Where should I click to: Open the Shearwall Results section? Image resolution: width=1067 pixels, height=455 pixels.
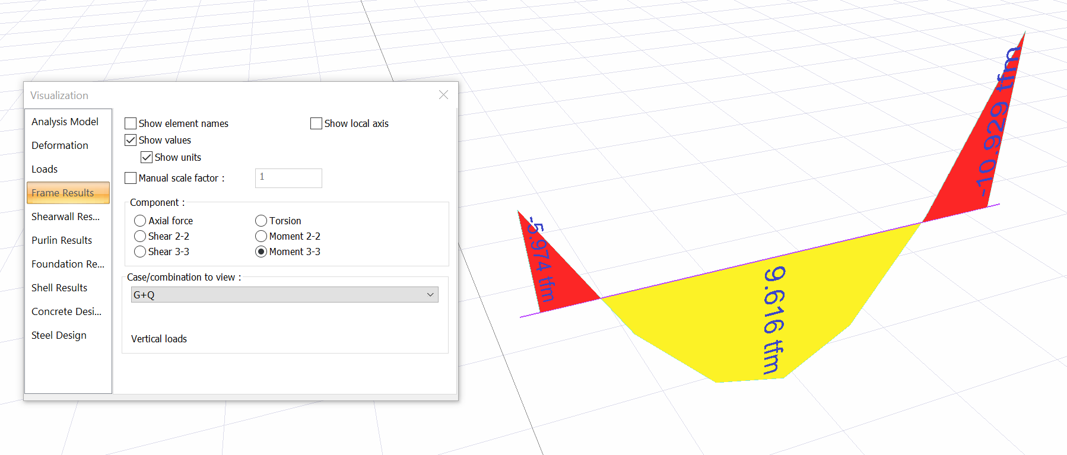point(65,217)
